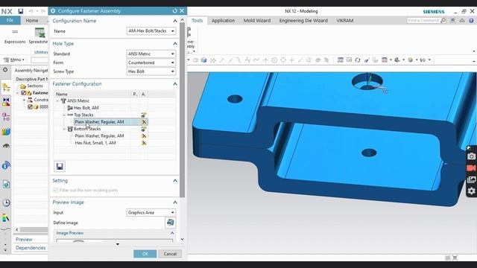
Task: Open the Dependencies panel in navigator
Action: point(31,248)
